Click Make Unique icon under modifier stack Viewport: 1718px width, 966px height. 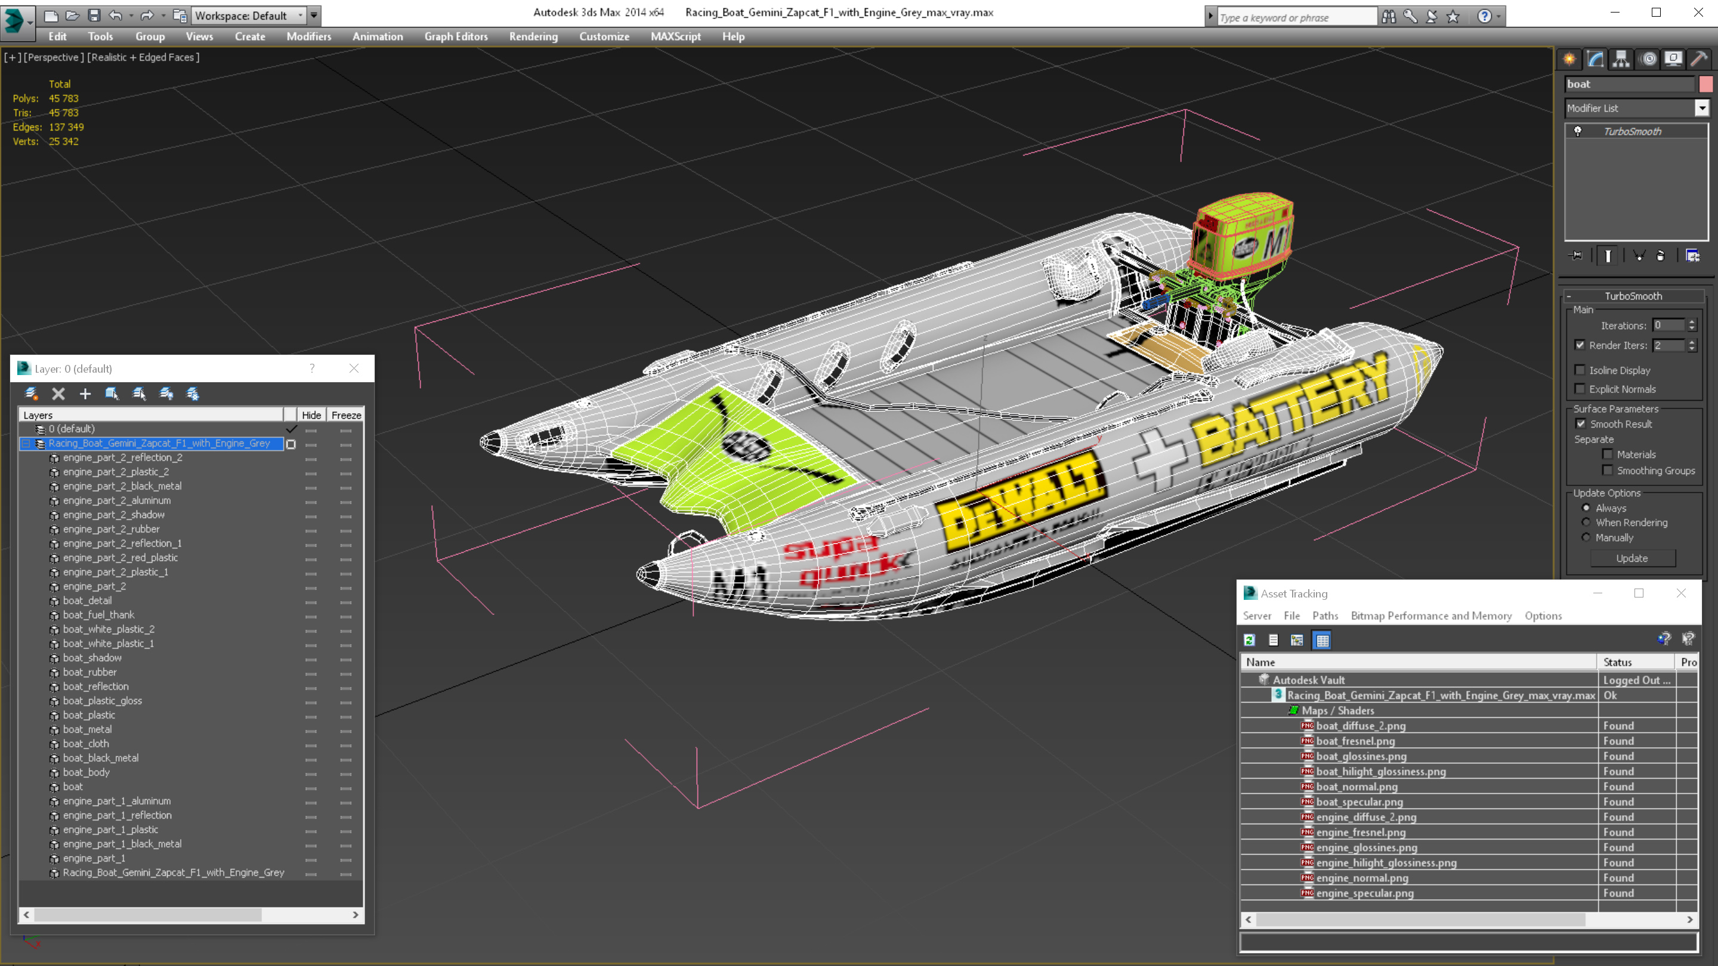(x=1639, y=255)
